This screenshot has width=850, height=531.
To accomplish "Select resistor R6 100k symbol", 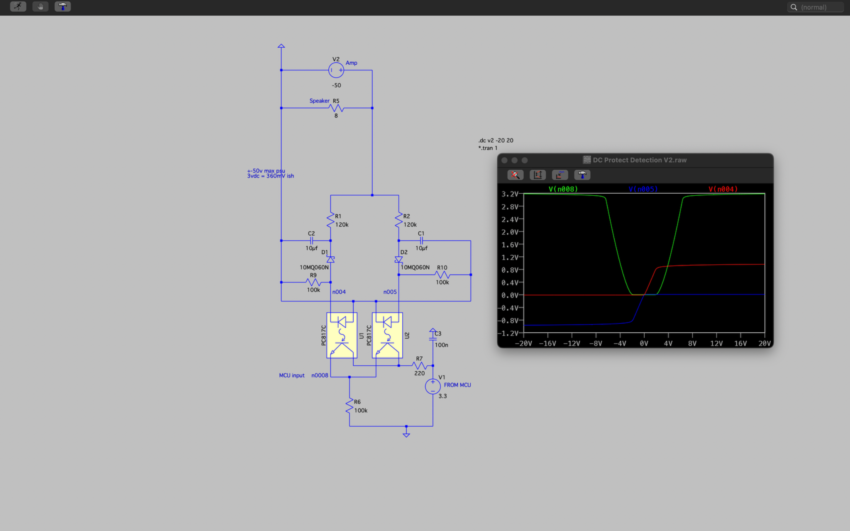I will click(x=349, y=406).
